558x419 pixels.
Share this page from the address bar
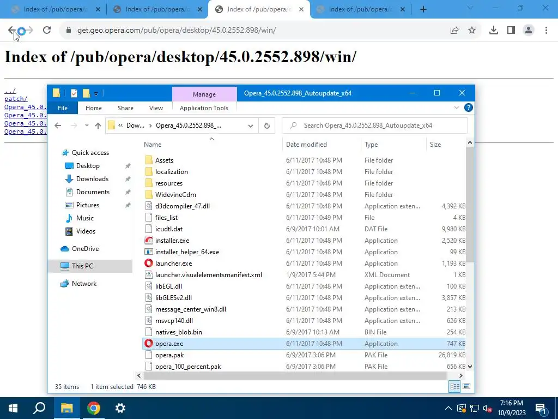click(454, 31)
